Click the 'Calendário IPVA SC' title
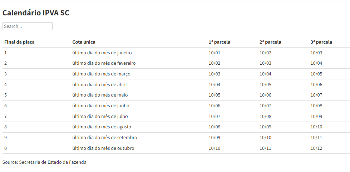 (36, 13)
